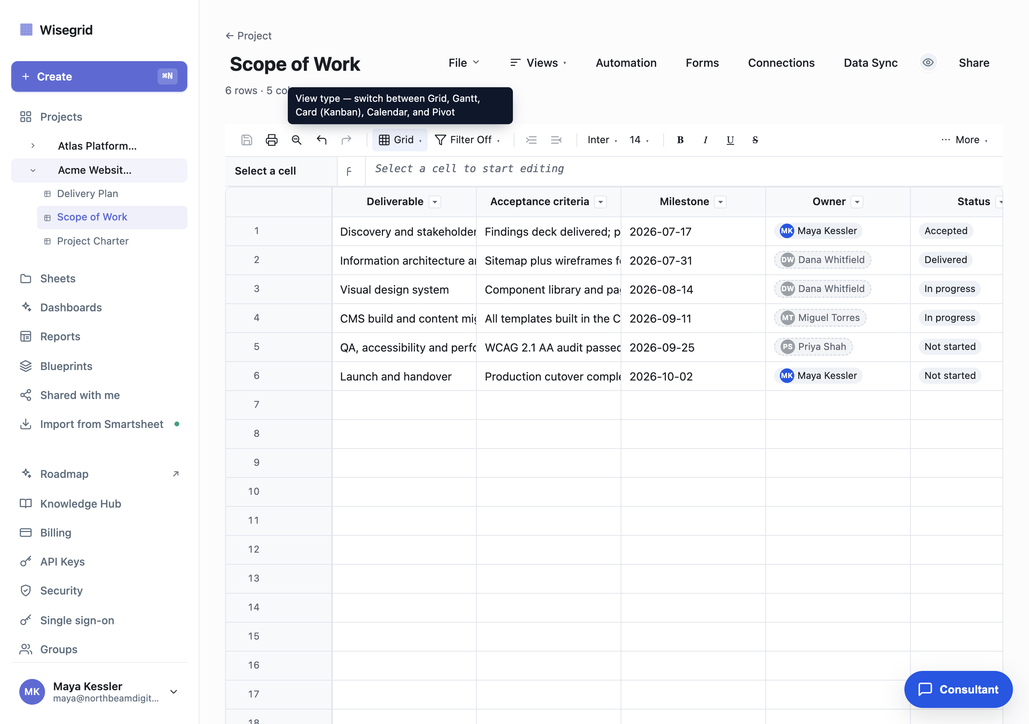Open the More toolbar options
1029x724 pixels.
[x=964, y=140]
